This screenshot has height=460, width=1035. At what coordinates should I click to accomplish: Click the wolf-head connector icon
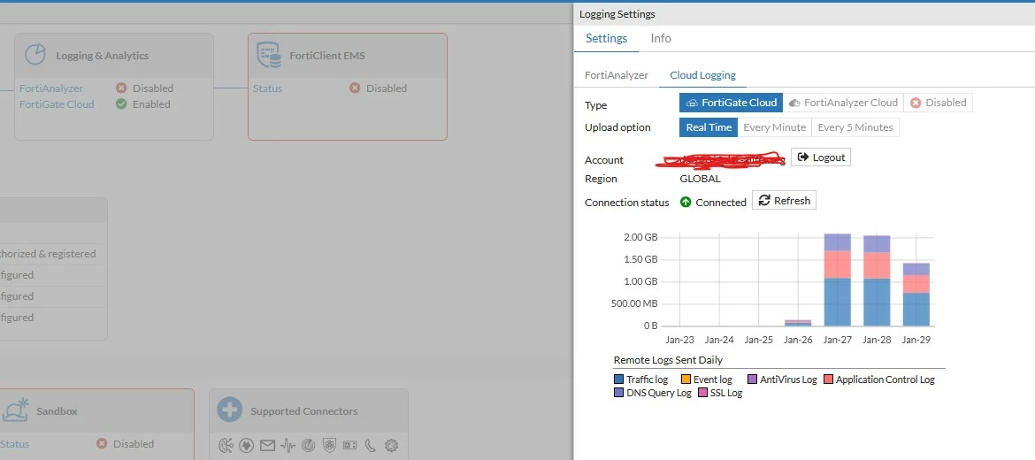point(247,446)
